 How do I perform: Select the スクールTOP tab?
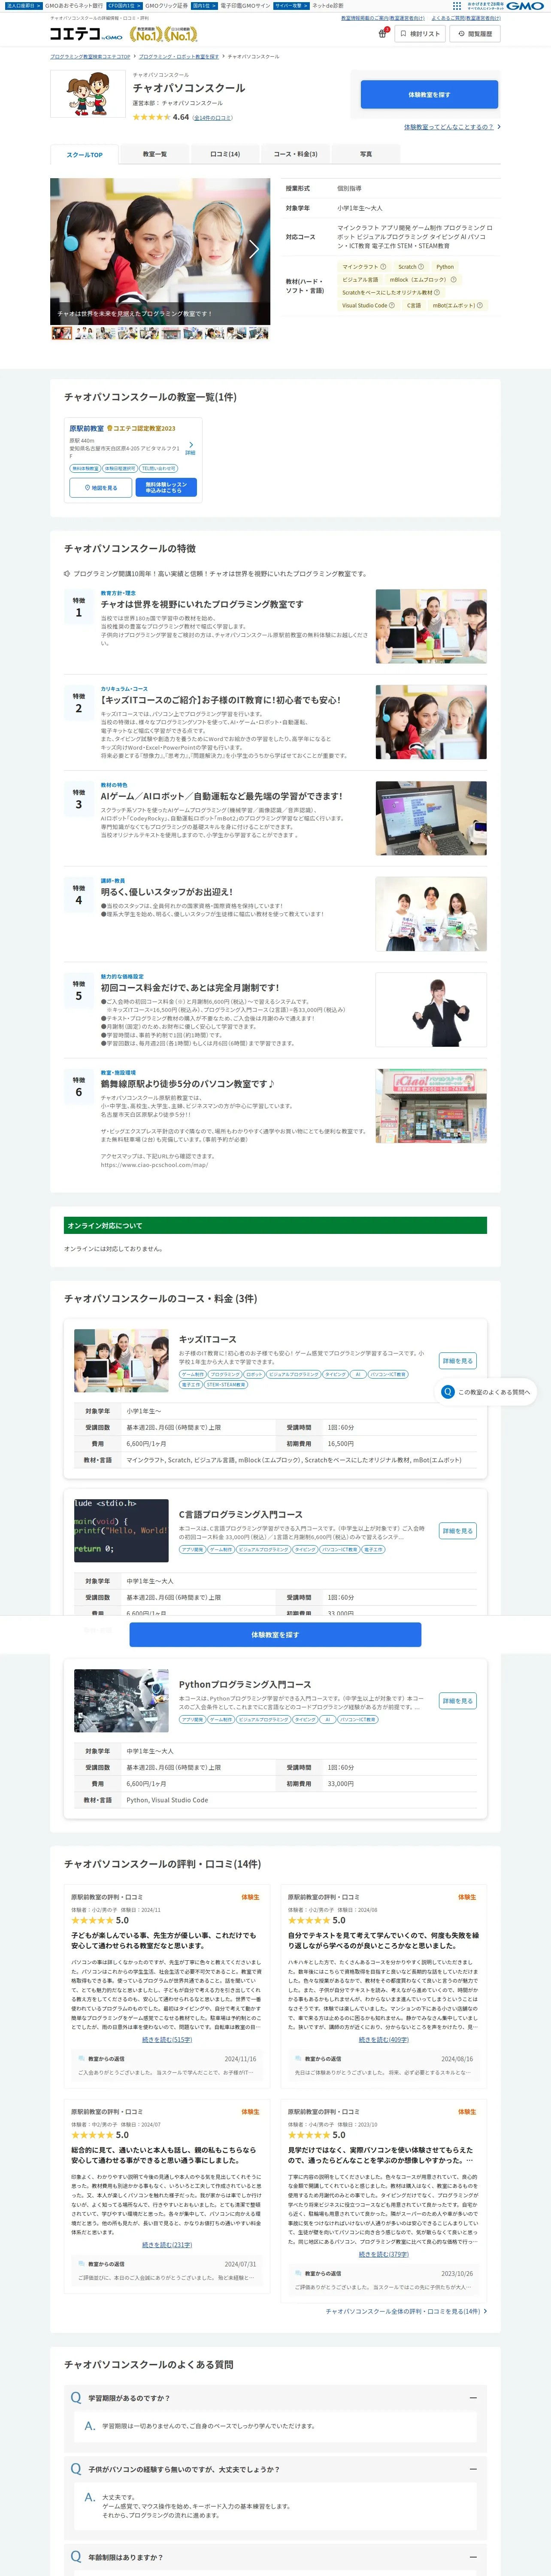(84, 154)
